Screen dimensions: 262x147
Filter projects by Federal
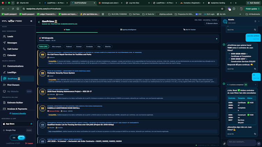coord(69,46)
